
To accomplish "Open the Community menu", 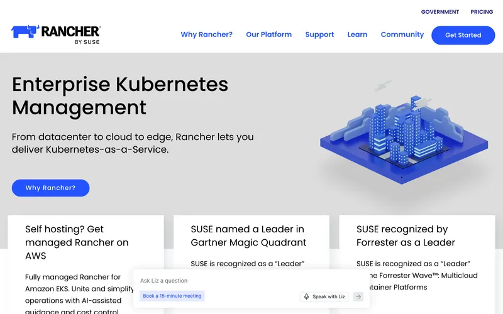I will (x=402, y=35).
